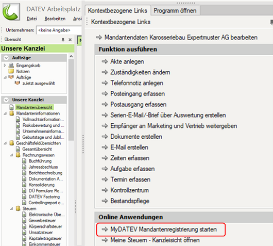Collapse the Rechnungswesen tree node

click(11, 155)
